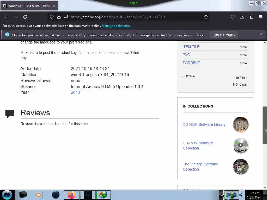267x200 pixels.
Task: Open the Windows Start button
Action: [7, 195]
